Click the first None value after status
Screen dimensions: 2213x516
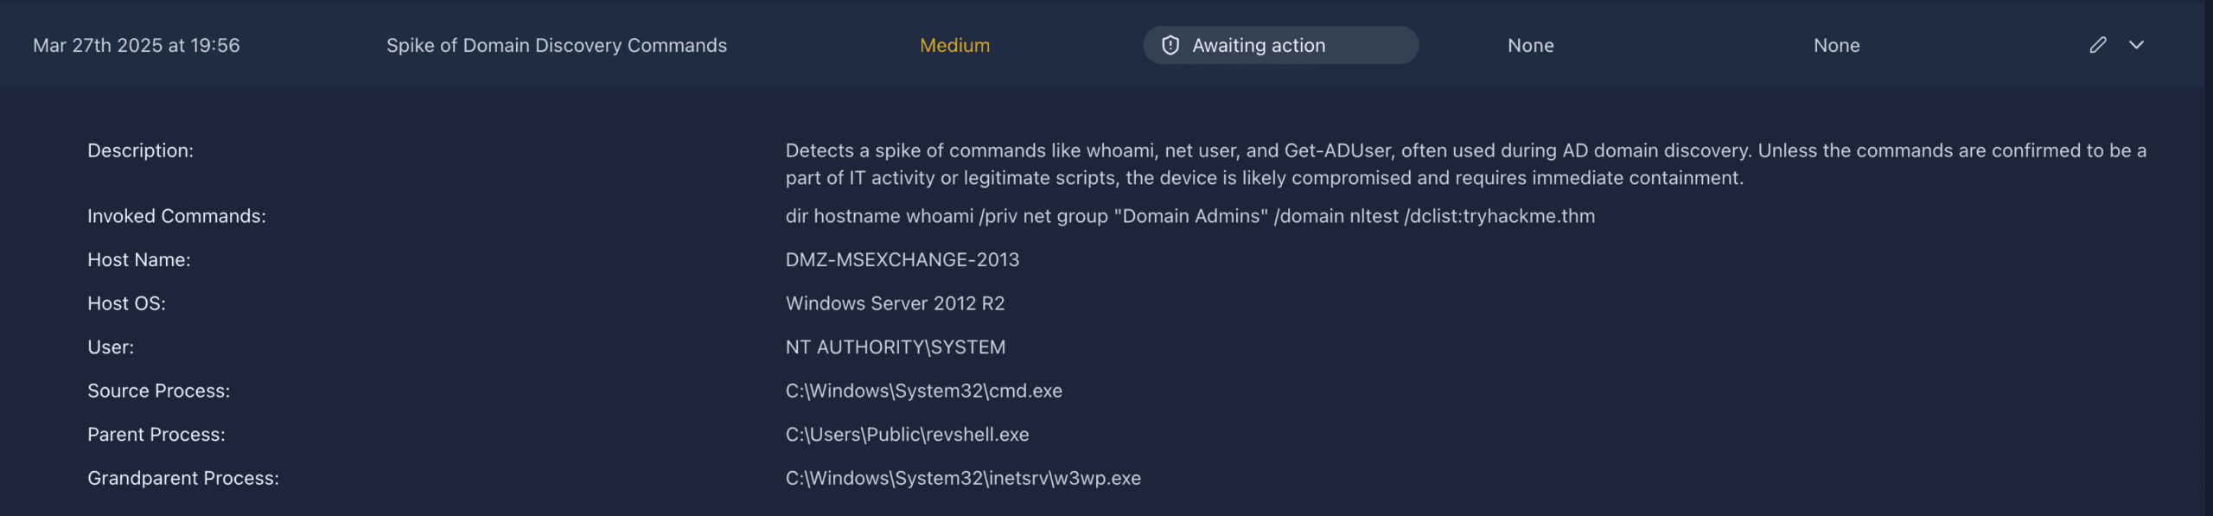click(1530, 45)
